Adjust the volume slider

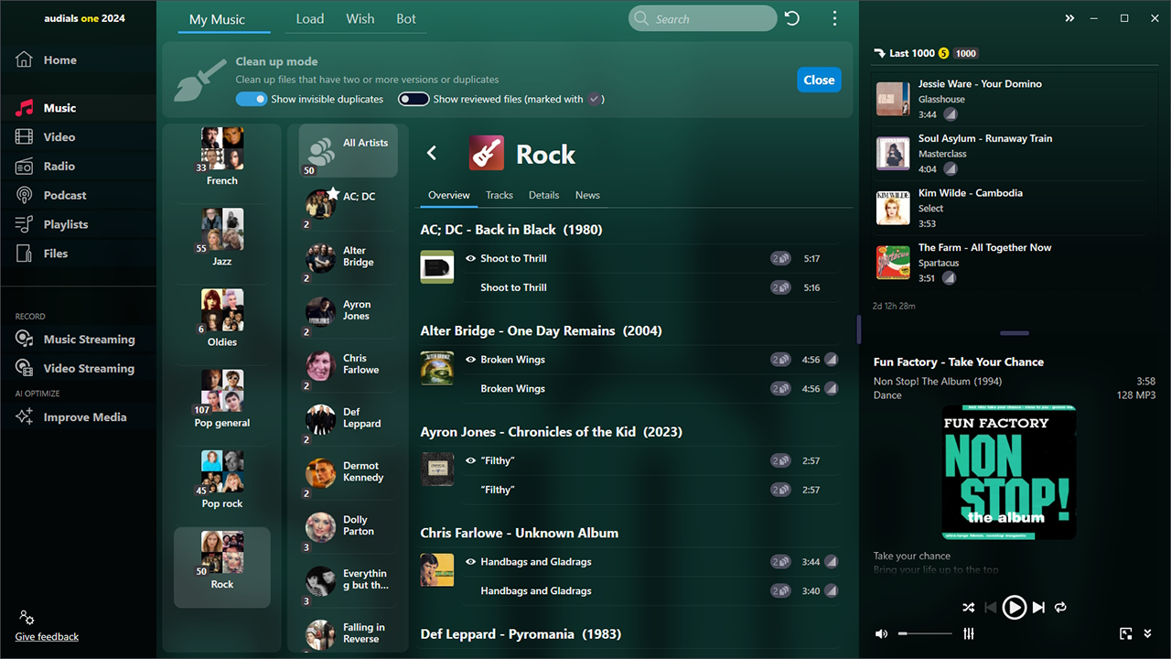pos(925,633)
